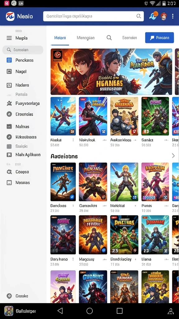Open options dots for Bendoras game
Viewport: 179px width, 319px height.
[x=73, y=206]
